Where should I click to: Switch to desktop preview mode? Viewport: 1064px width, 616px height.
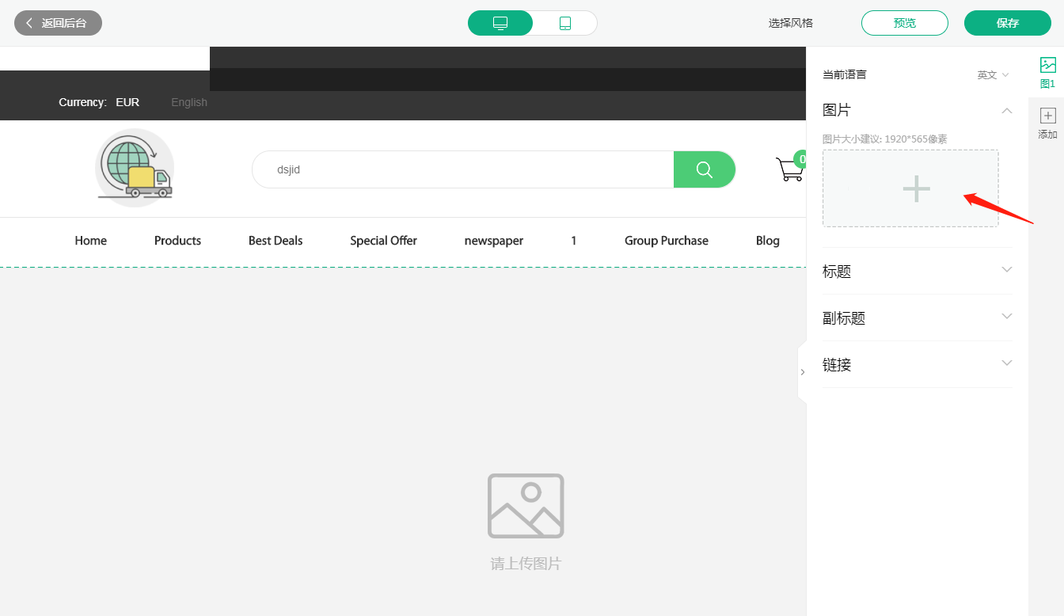500,23
